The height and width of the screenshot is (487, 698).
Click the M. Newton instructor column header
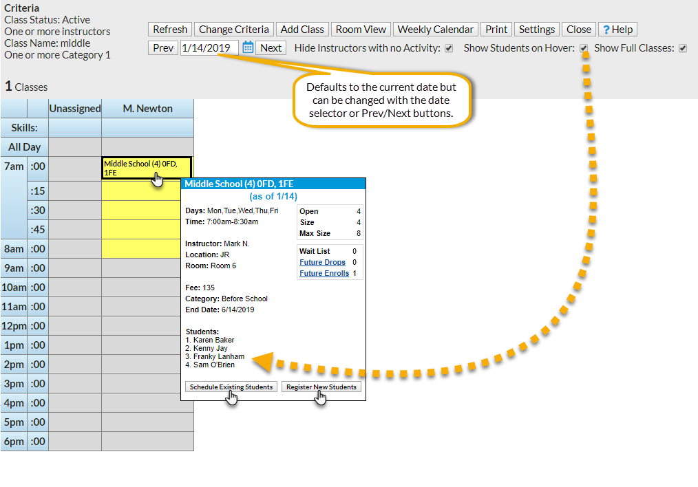tap(148, 109)
